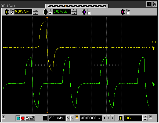
Task: Click the 403.000000 µs delay field
Action: [91, 118]
